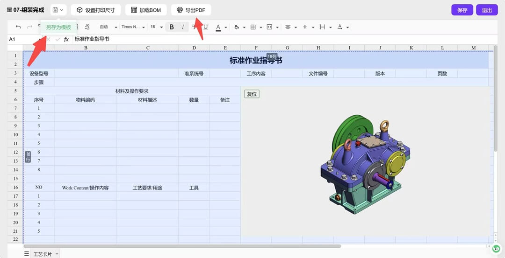
Task: Expand the fill color arrow
Action: point(244,28)
